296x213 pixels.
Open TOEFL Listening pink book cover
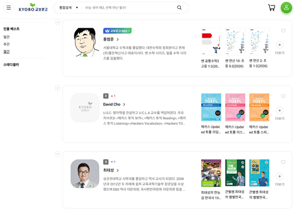(x=235, y=107)
